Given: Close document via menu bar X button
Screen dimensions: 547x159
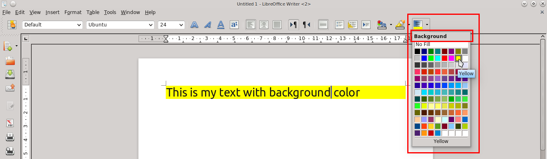Looking at the screenshot, I should coord(542,12).
